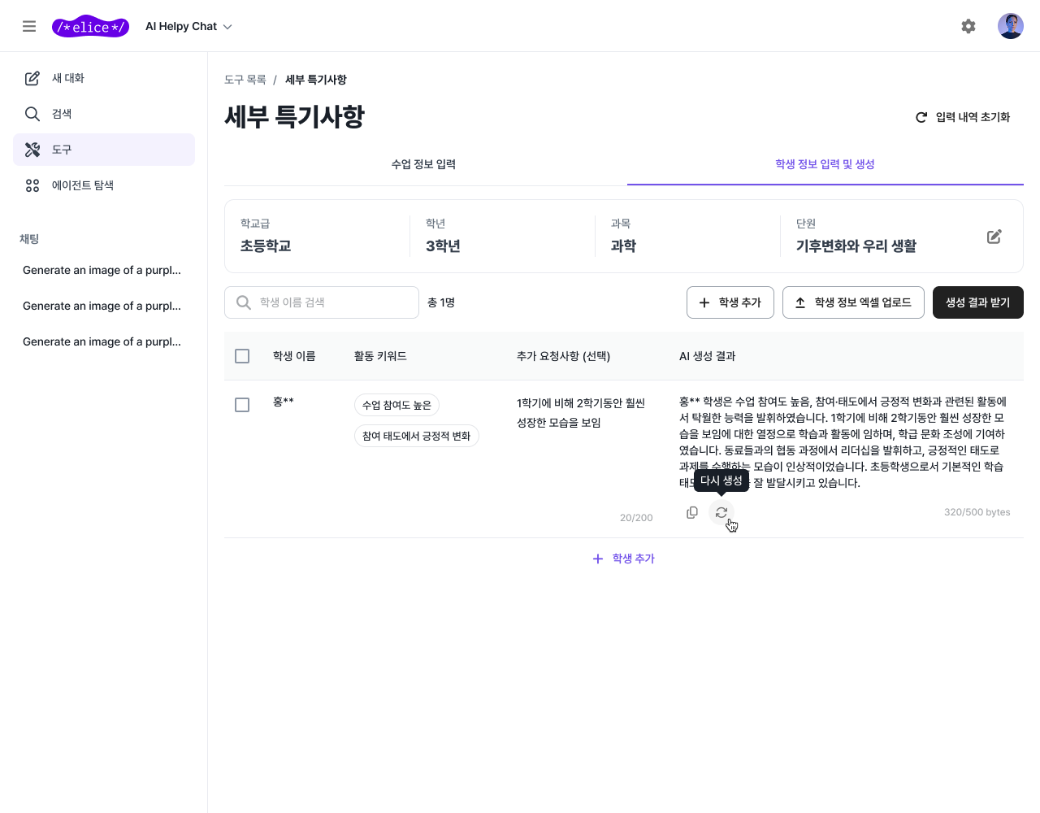Edit class info with pencil icon
The image size is (1040, 813).
(x=994, y=237)
